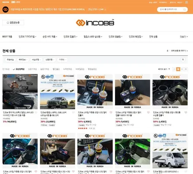Open the Naver apps grid icon
Viewport: 193px width, 174px height.
[x=186, y=2]
